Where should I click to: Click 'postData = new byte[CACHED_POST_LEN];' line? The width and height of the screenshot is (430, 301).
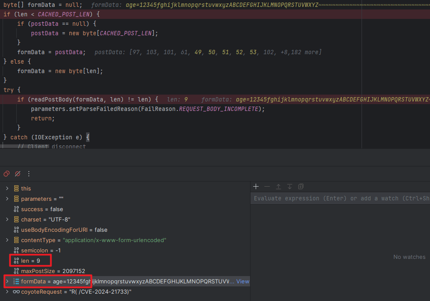94,33
